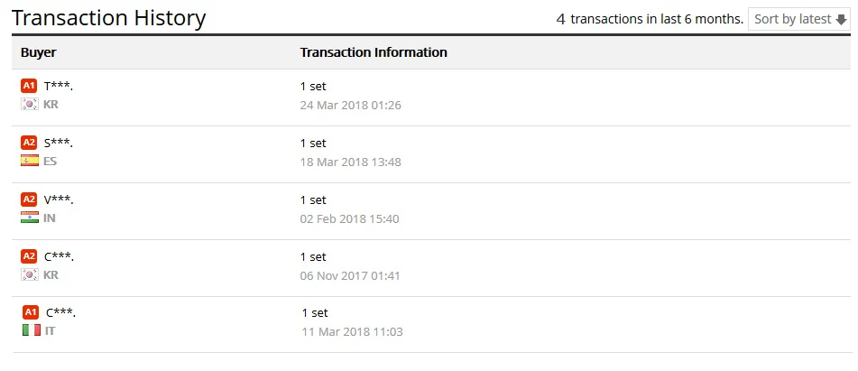Click the 24 Mar 2018 01:26 timestamp

[350, 105]
